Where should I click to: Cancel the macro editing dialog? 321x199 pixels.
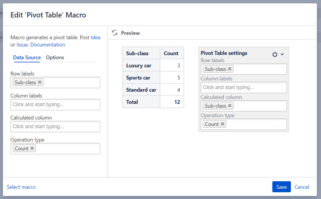click(x=301, y=187)
